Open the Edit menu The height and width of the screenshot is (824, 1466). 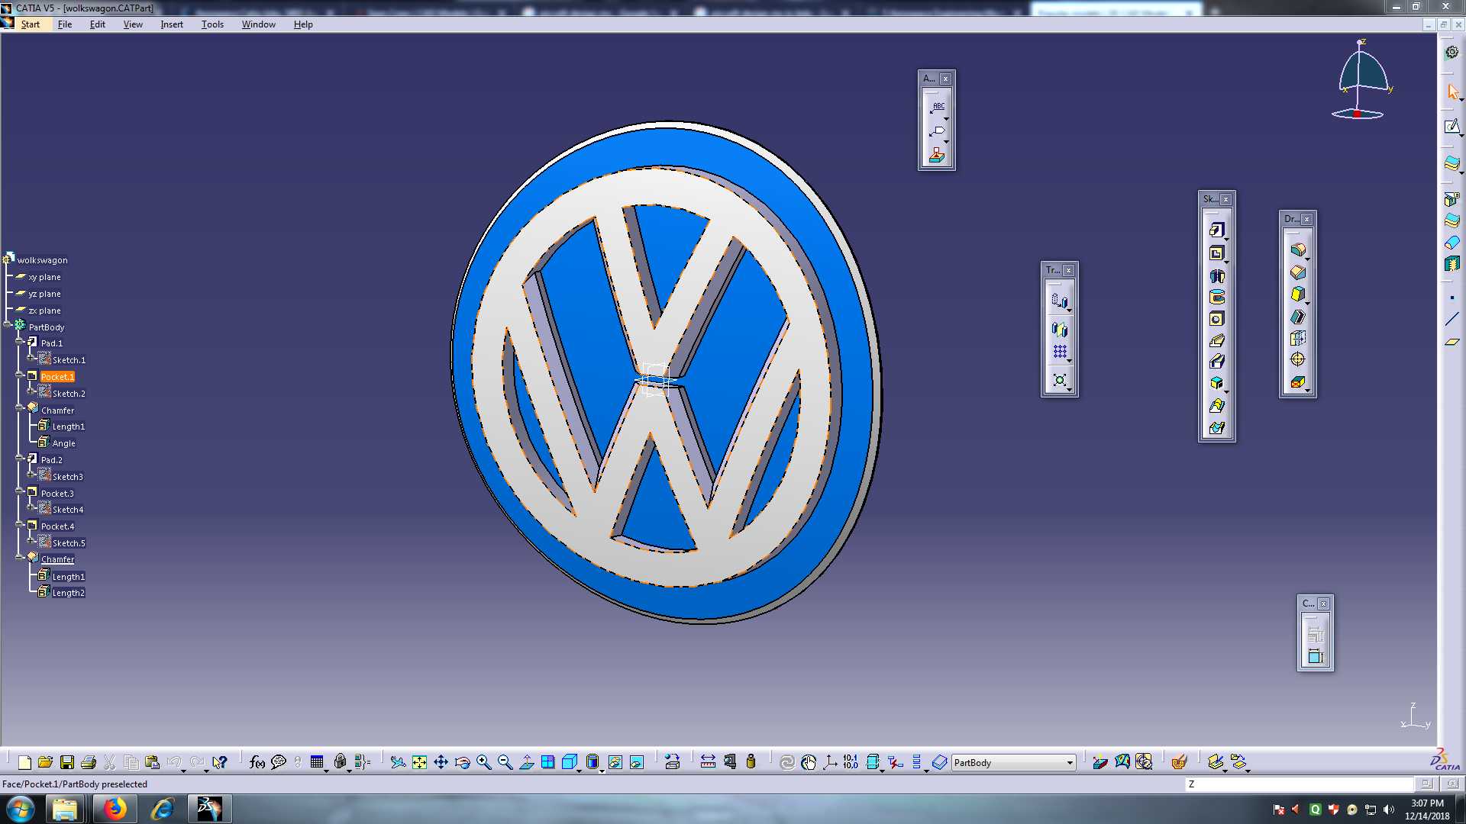coord(98,24)
